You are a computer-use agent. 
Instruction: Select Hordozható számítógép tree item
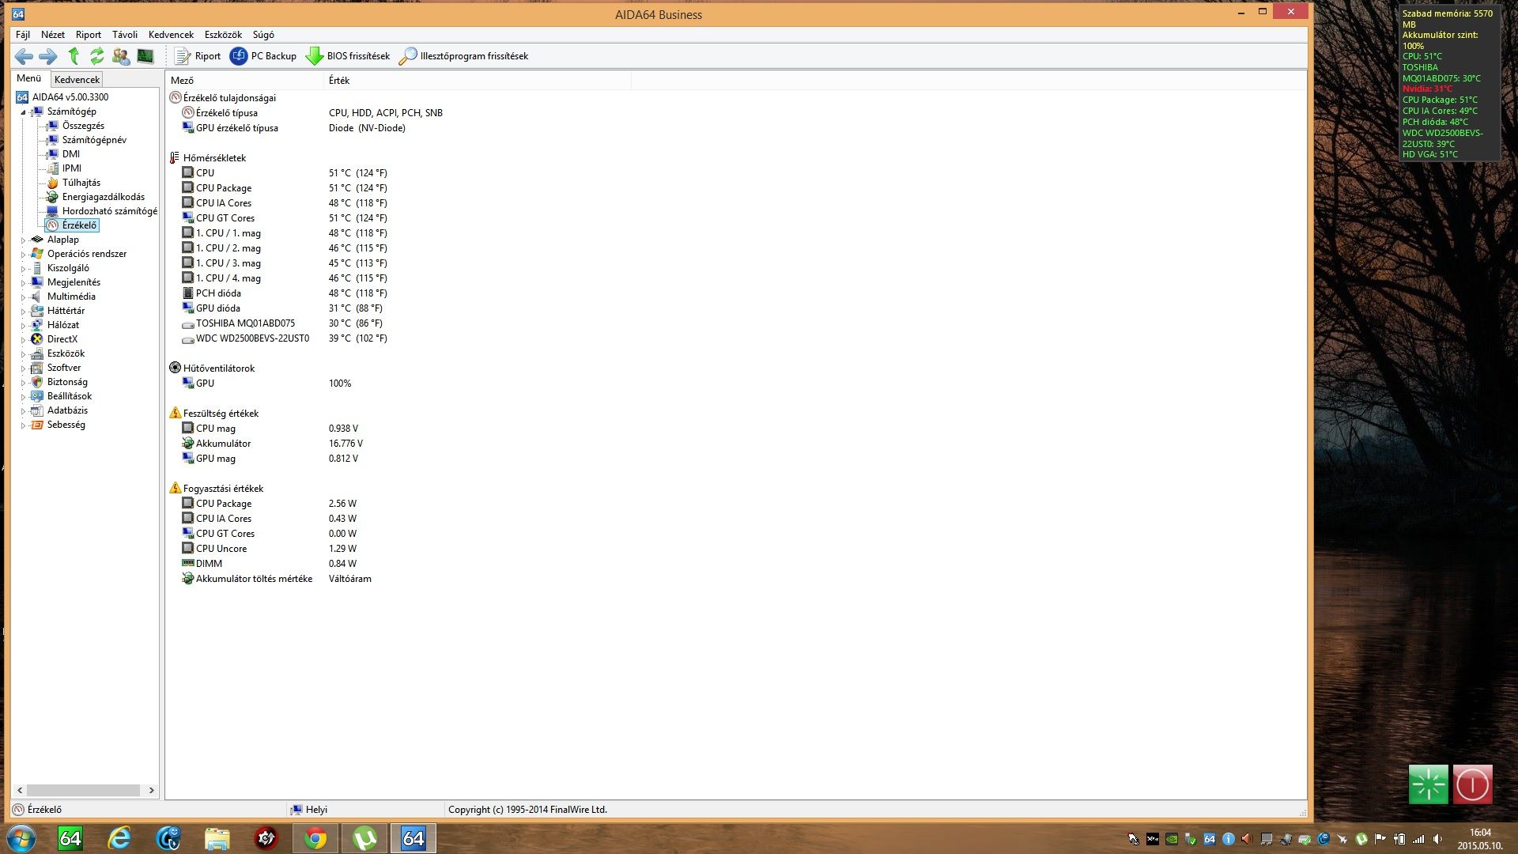click(x=110, y=211)
